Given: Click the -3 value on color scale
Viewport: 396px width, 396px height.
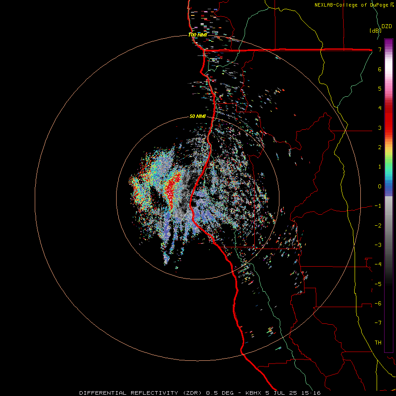Looking at the screenshot, I should pyautogui.click(x=378, y=245).
